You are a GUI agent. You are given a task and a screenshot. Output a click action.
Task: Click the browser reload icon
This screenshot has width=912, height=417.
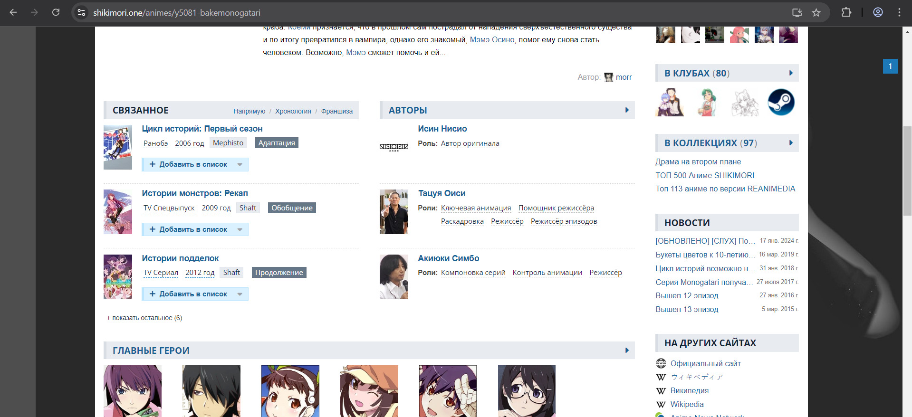click(x=56, y=12)
